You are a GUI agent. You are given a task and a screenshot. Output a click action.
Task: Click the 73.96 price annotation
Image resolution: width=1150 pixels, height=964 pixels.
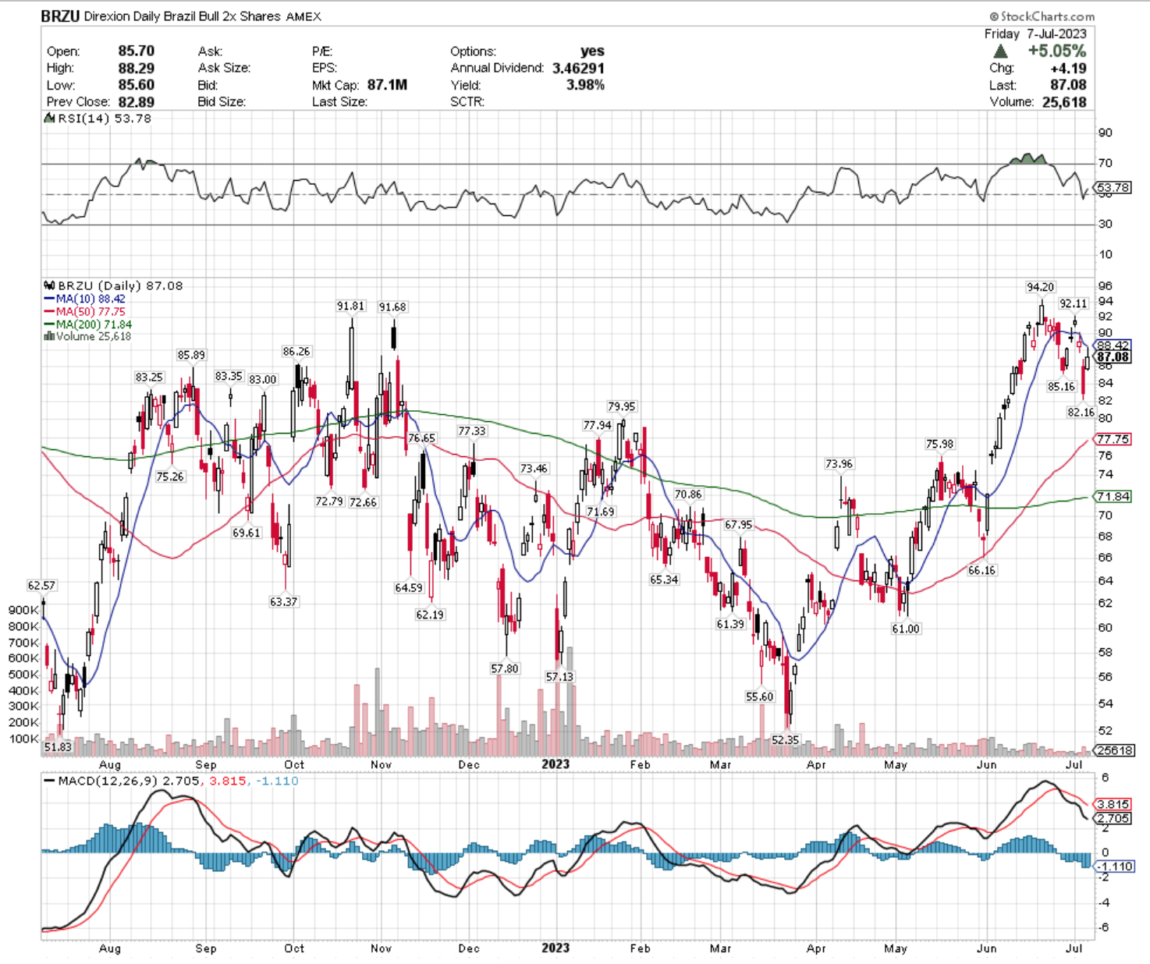pyautogui.click(x=839, y=463)
